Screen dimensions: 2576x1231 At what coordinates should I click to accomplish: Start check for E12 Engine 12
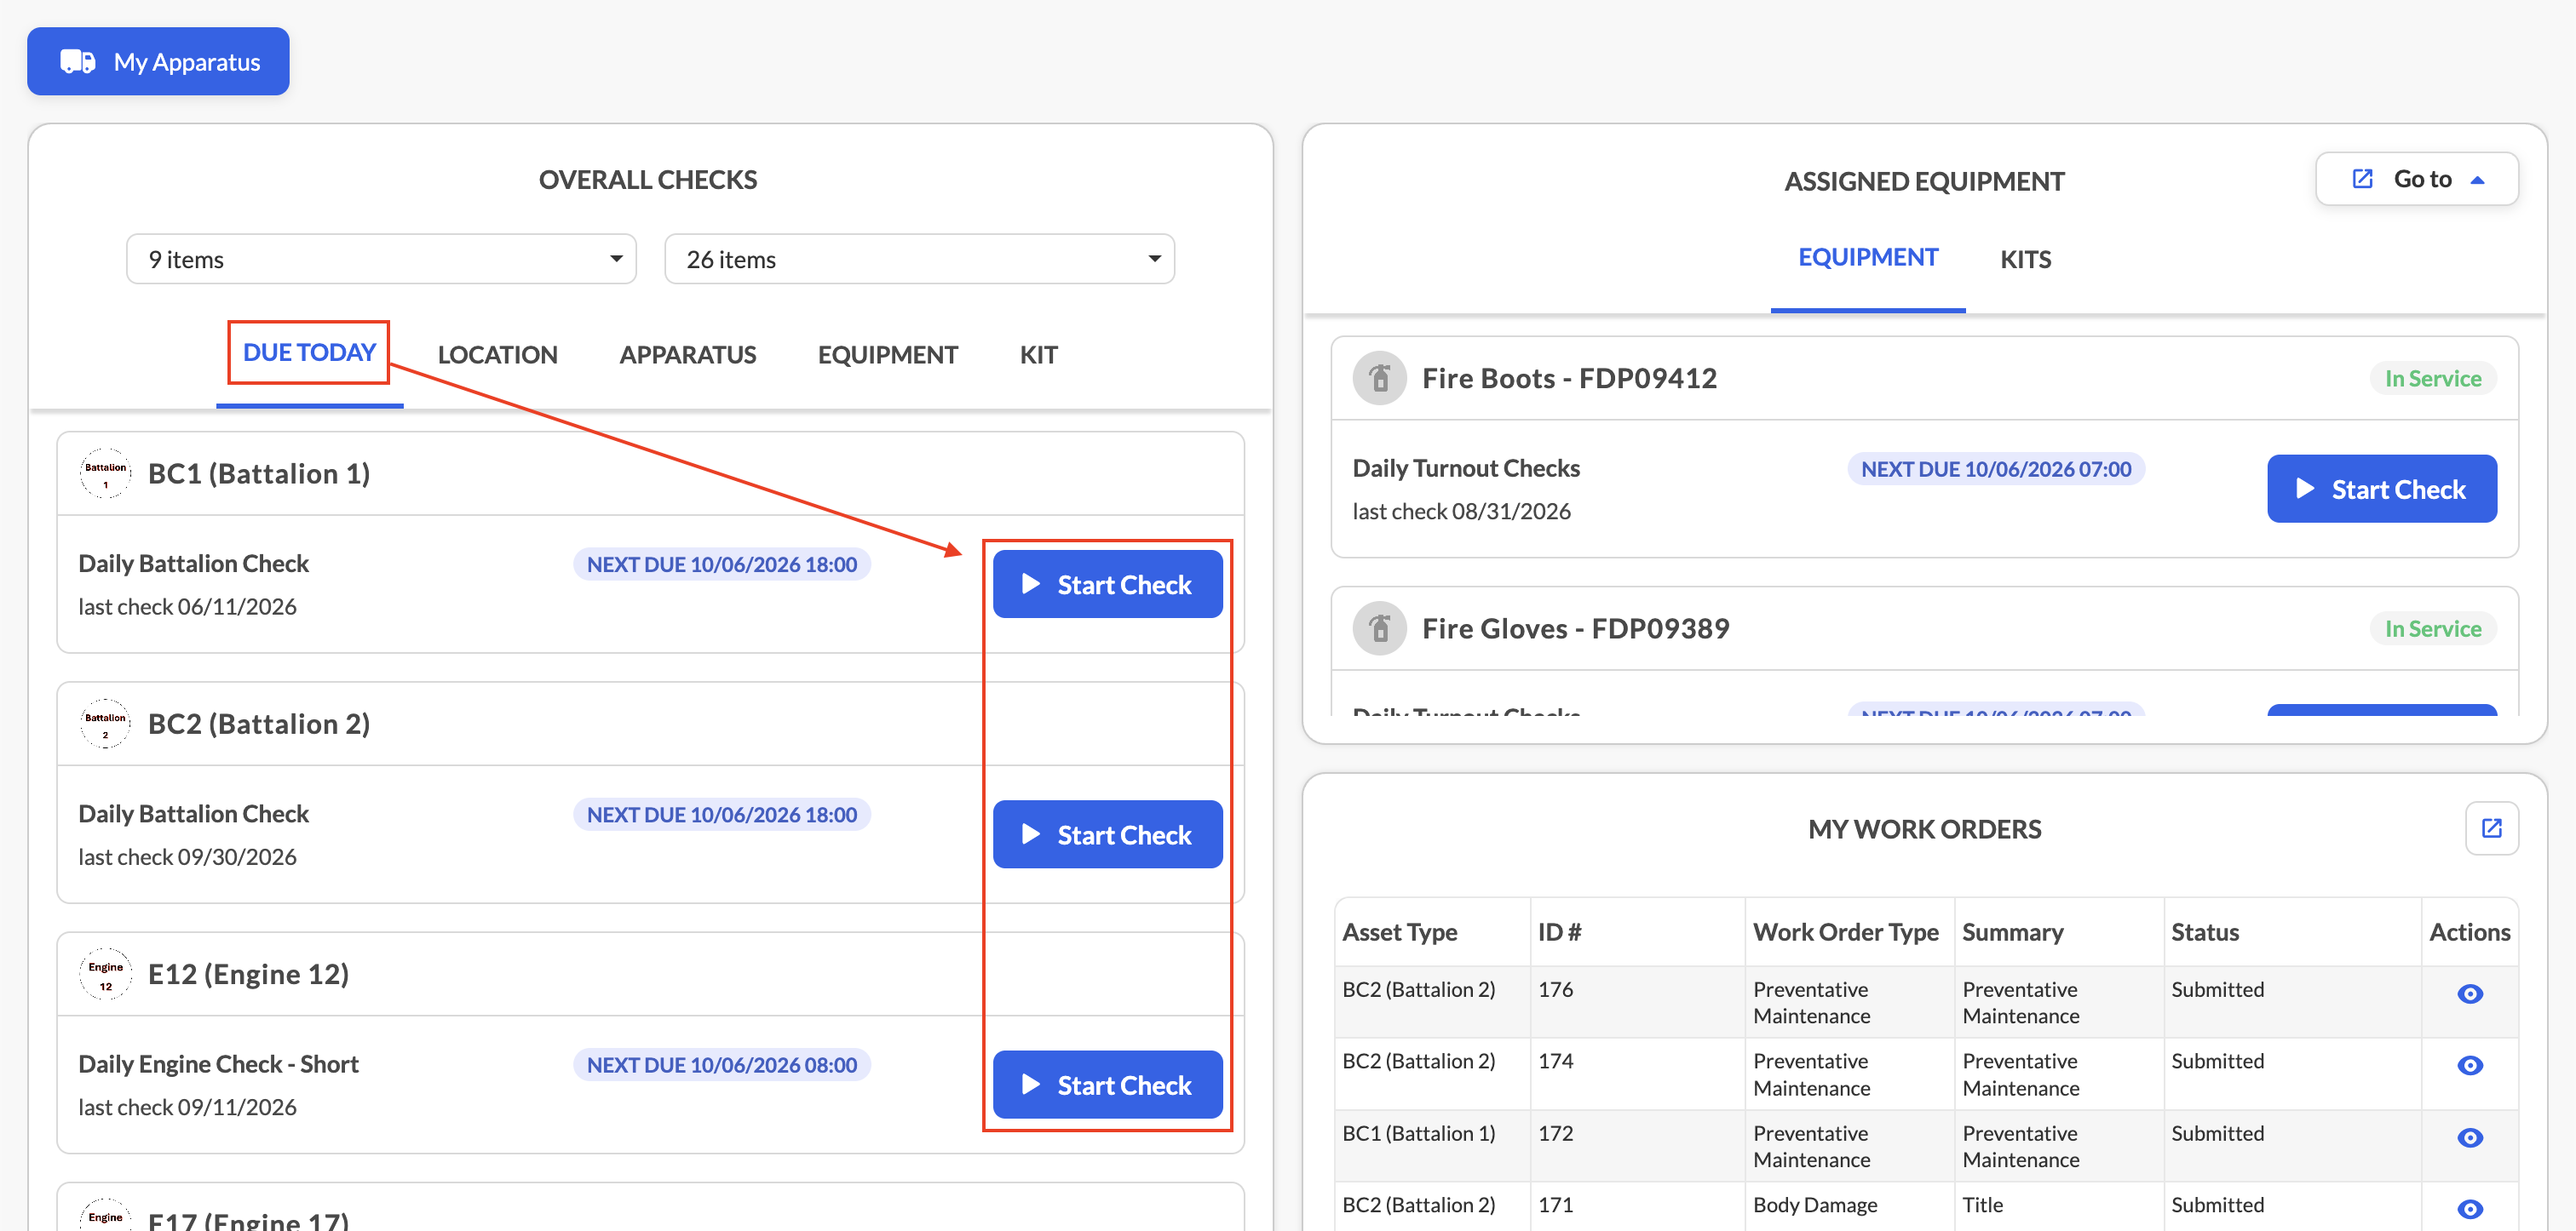coord(1107,1084)
